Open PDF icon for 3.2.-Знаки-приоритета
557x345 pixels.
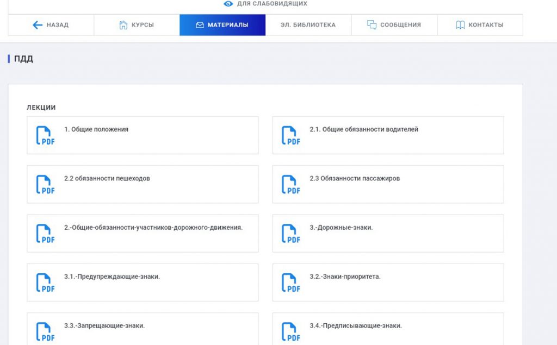click(290, 283)
